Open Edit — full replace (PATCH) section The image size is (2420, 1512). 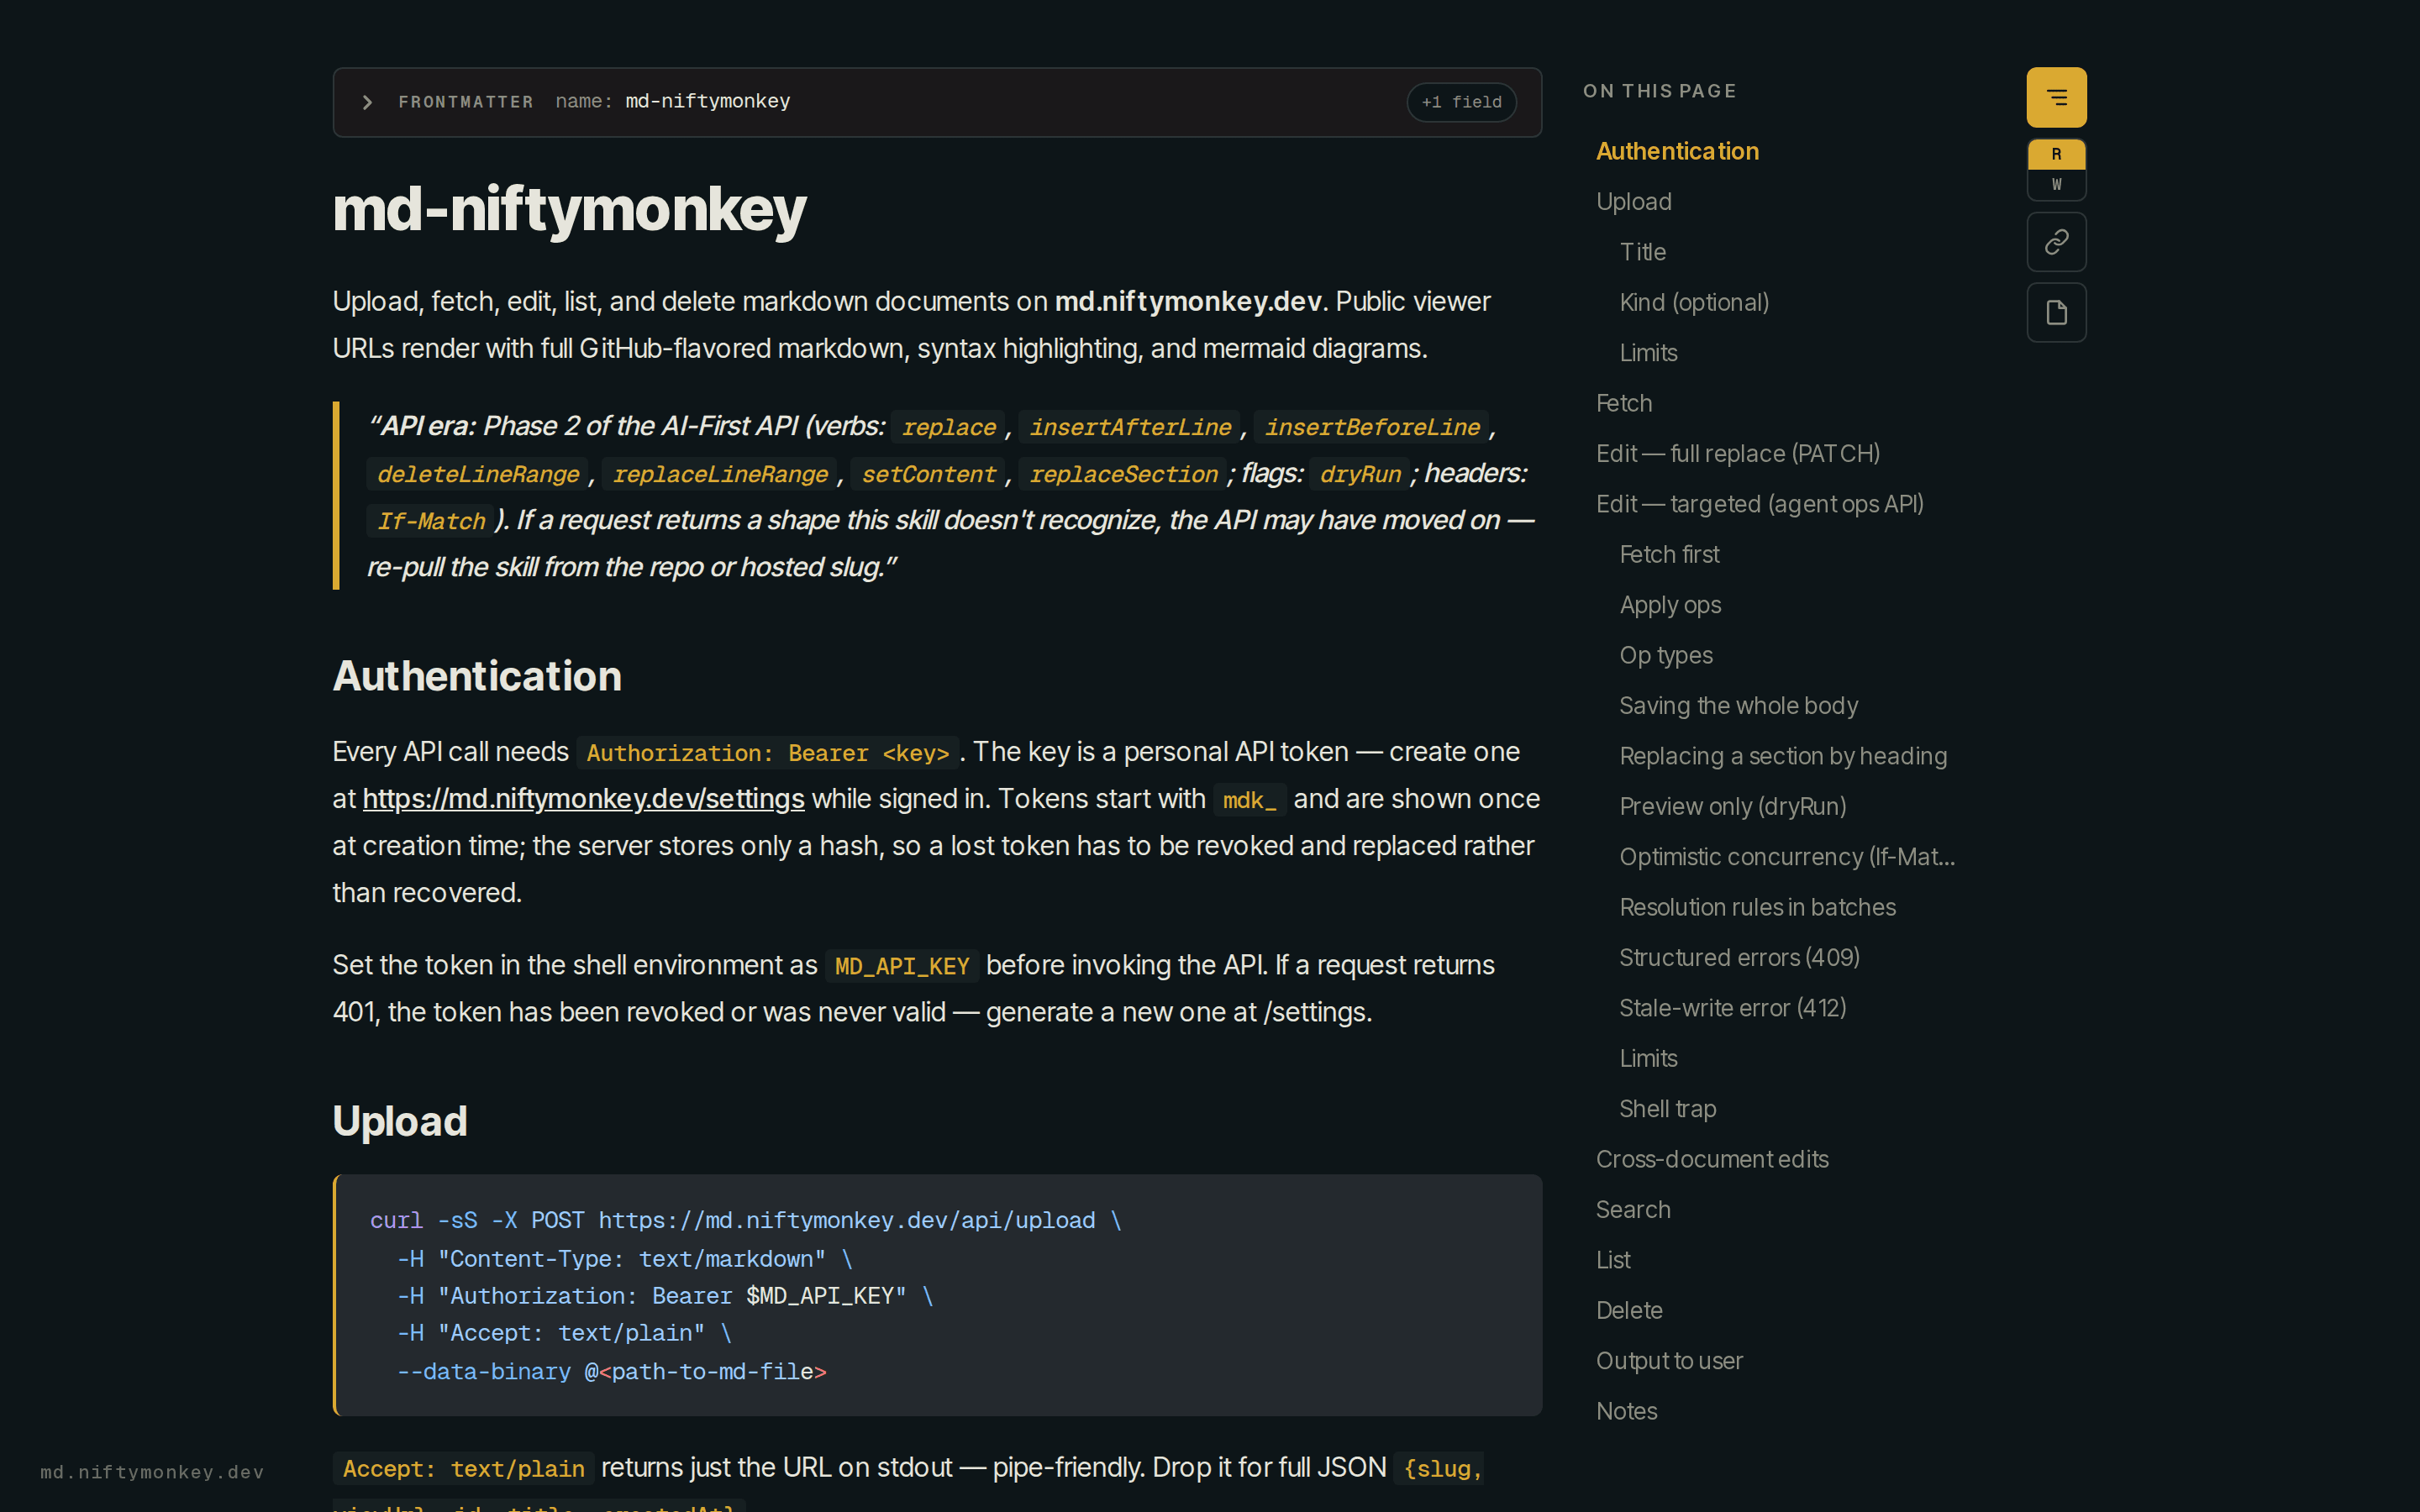coord(1737,454)
